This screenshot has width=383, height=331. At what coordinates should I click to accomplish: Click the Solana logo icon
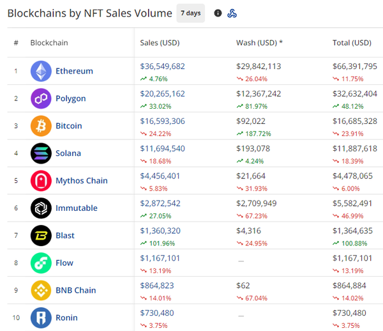coord(41,153)
